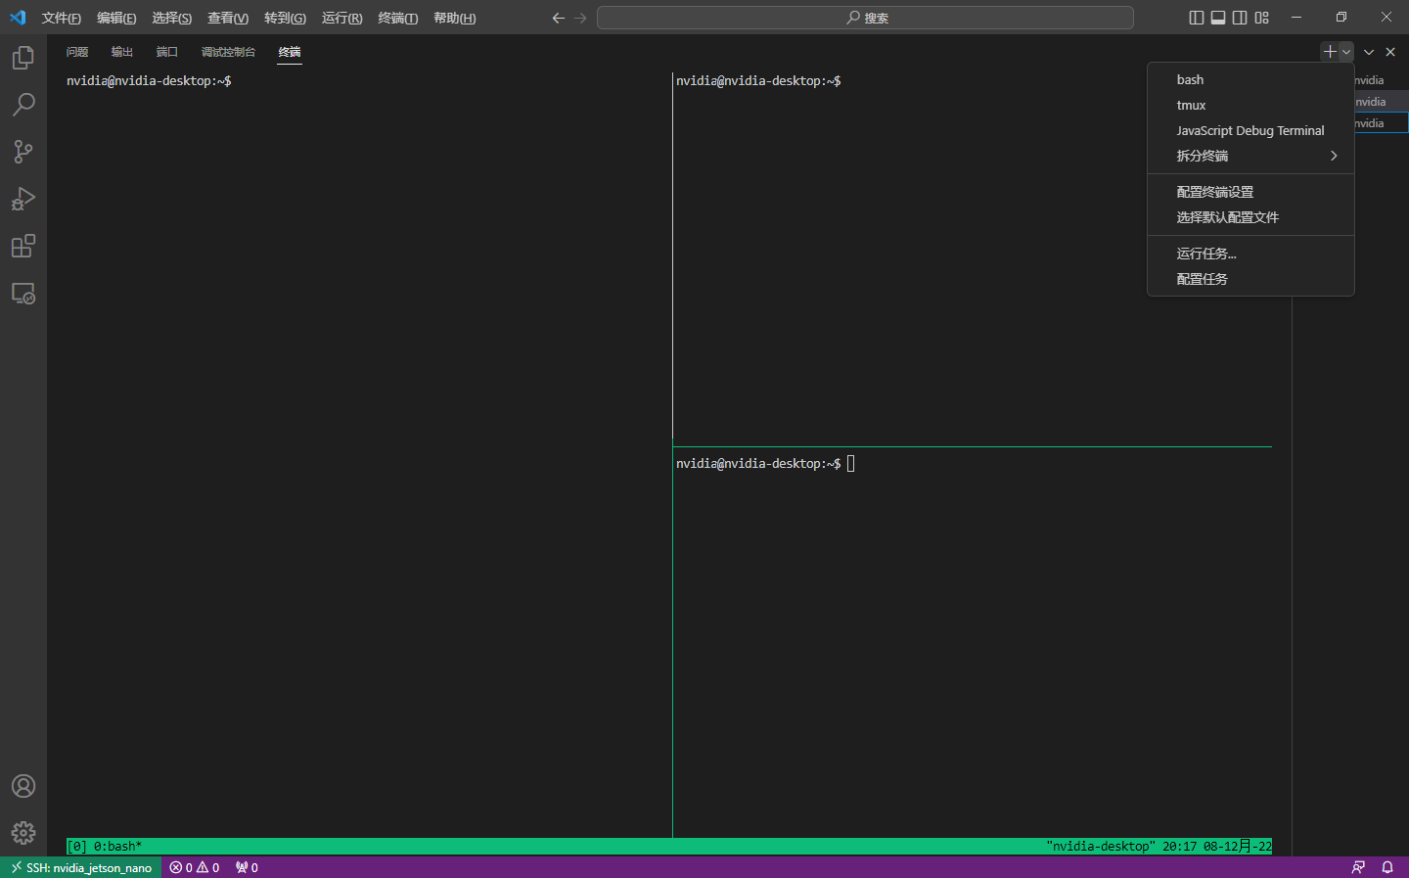Expand the 拆分终端 submenu
The width and height of the screenshot is (1409, 878).
point(1250,156)
